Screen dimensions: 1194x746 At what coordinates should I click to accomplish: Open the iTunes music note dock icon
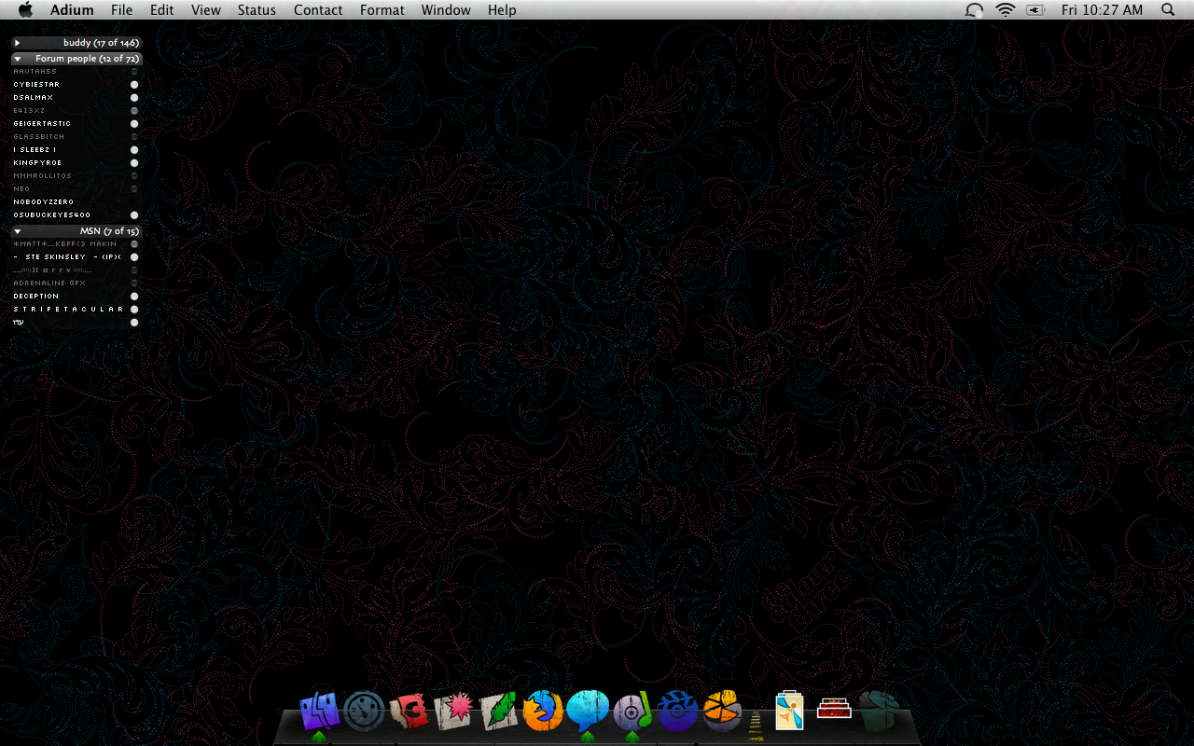coord(632,711)
